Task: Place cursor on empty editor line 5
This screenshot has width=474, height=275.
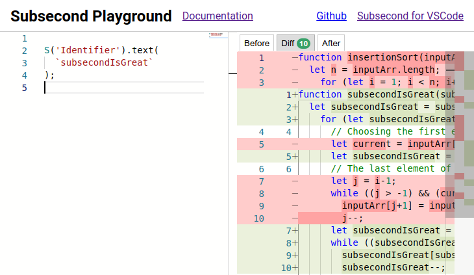Action: 124,88
